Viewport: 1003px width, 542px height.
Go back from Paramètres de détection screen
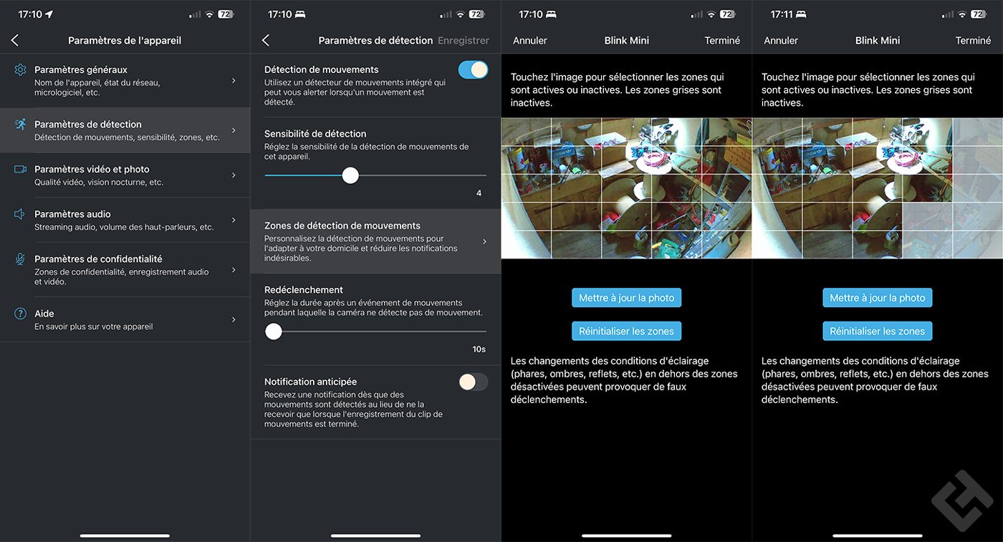click(266, 41)
